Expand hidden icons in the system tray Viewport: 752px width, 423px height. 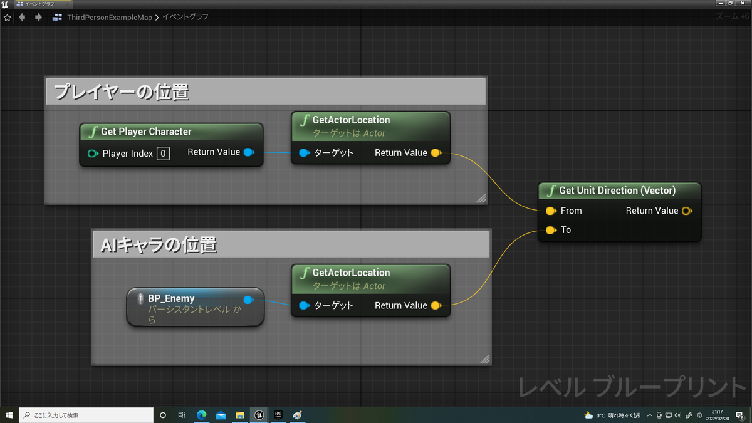click(x=650, y=414)
